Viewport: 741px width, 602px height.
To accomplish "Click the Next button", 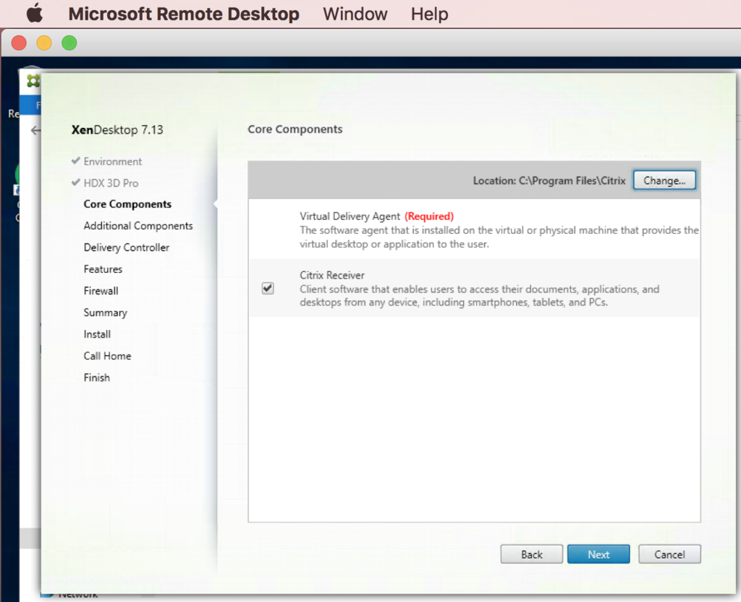I will click(598, 554).
